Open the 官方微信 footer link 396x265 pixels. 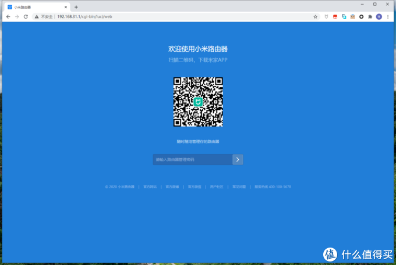195,187
